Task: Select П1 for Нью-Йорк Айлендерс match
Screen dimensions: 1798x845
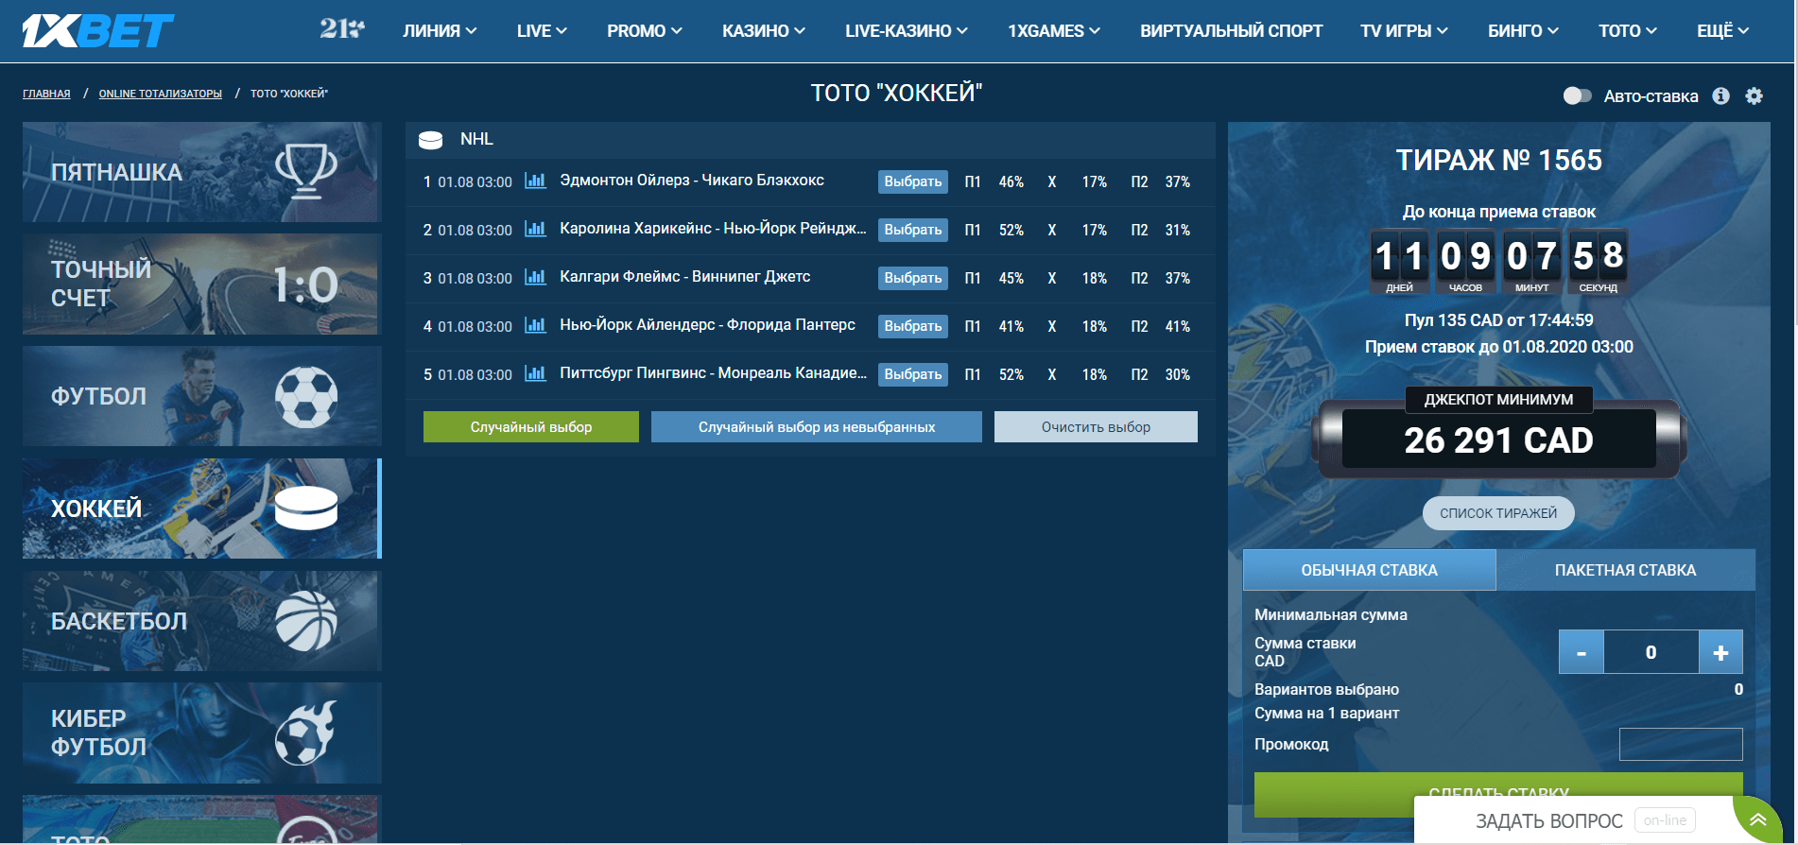Action: (x=973, y=326)
